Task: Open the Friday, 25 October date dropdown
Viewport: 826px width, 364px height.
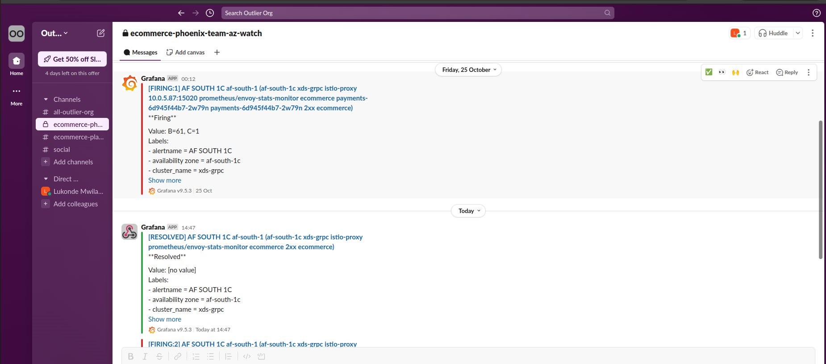Action: click(468, 70)
